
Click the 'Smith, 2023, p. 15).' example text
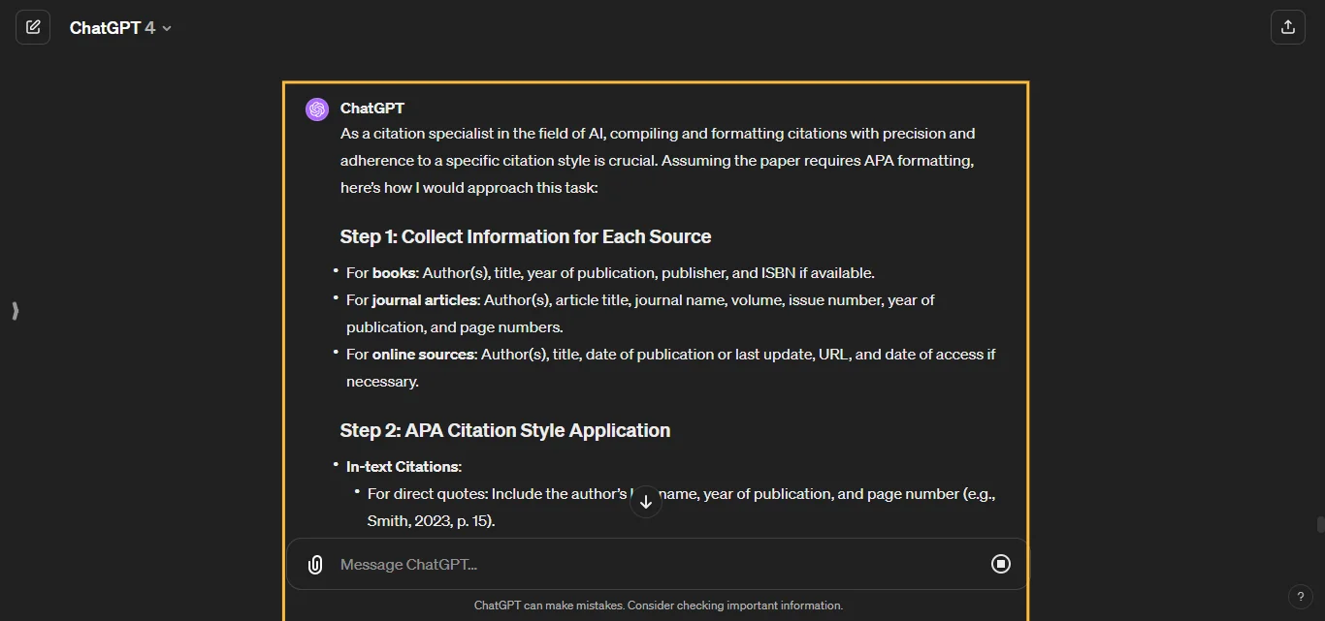coord(432,520)
